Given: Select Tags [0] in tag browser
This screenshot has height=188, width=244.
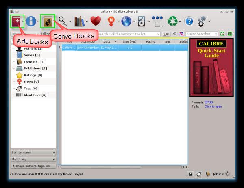Looking at the screenshot, I should pyautogui.click(x=30, y=89).
